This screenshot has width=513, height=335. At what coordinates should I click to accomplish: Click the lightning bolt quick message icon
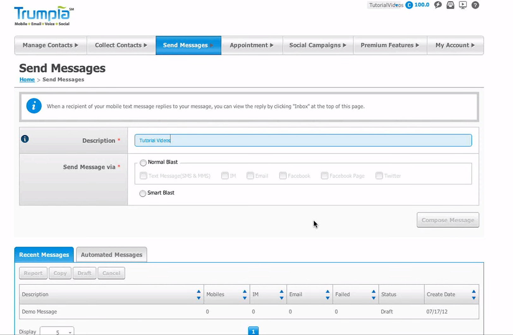pos(438,5)
